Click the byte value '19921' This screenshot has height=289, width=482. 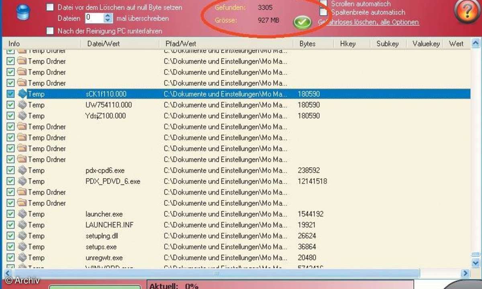(x=307, y=225)
